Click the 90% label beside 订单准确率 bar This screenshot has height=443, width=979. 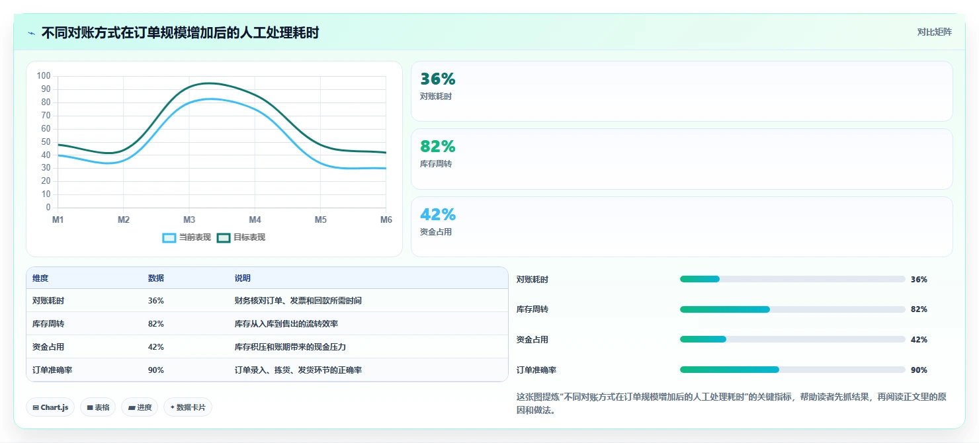coord(919,370)
